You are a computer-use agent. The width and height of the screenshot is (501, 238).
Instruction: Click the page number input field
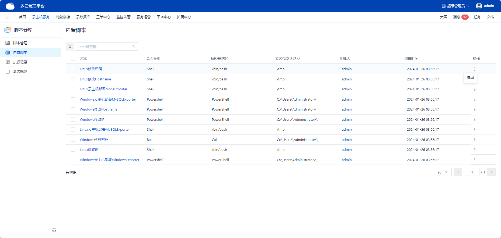[x=472, y=172]
